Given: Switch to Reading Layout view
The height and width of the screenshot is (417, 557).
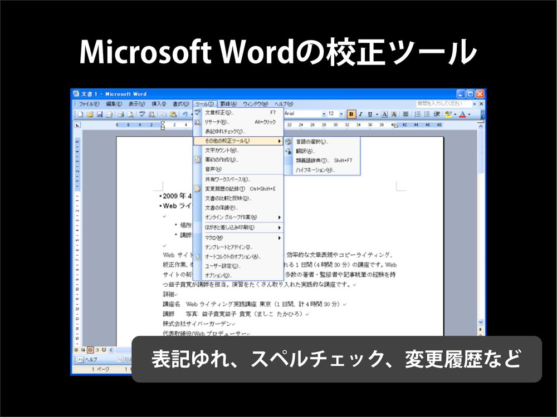Looking at the screenshot, I should (x=104, y=350).
